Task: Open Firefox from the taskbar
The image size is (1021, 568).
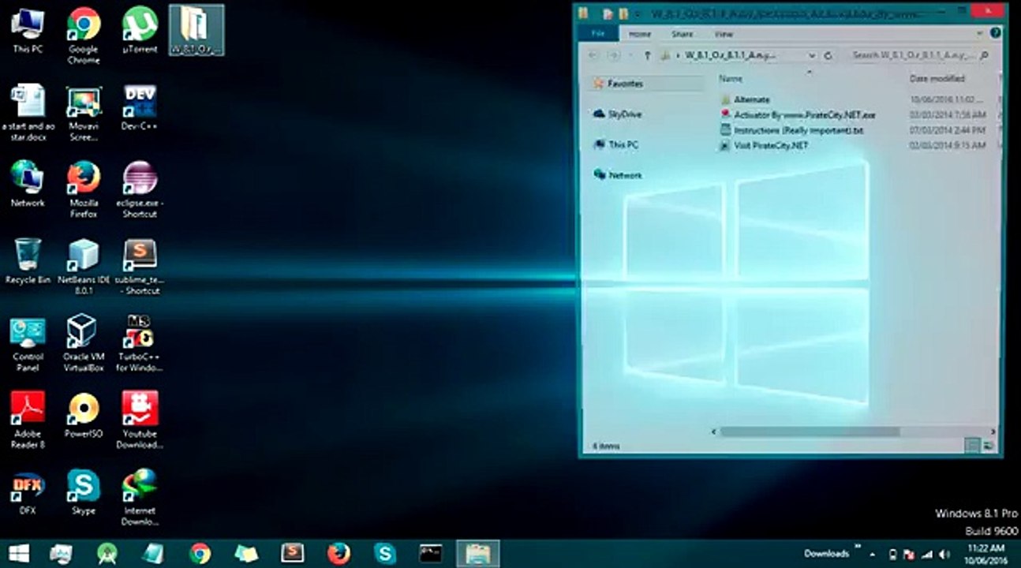Action: click(338, 553)
